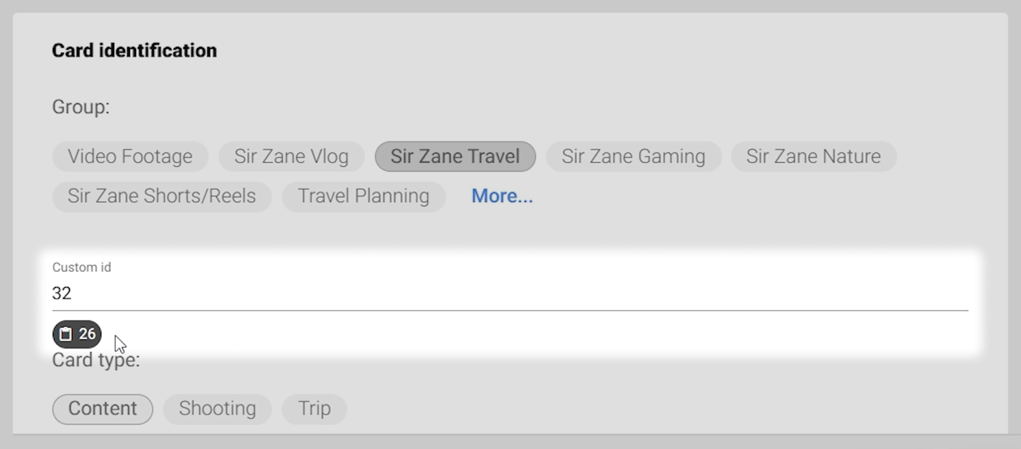
Task: Select the Video Footage group chip
Action: [130, 157]
